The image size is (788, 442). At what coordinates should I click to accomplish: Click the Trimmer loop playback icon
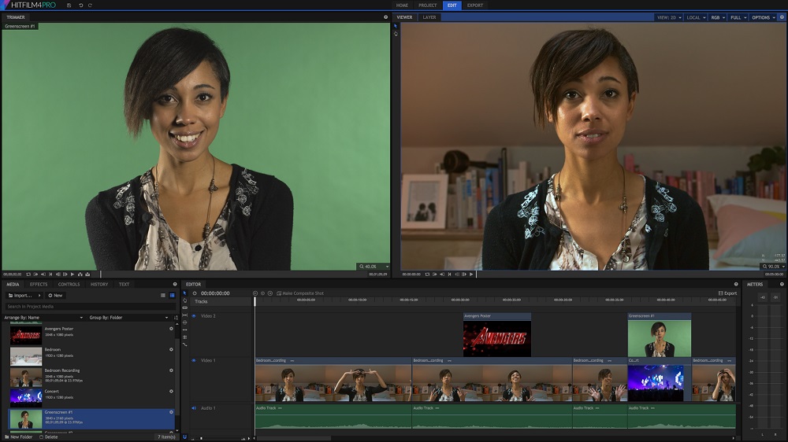pos(28,274)
